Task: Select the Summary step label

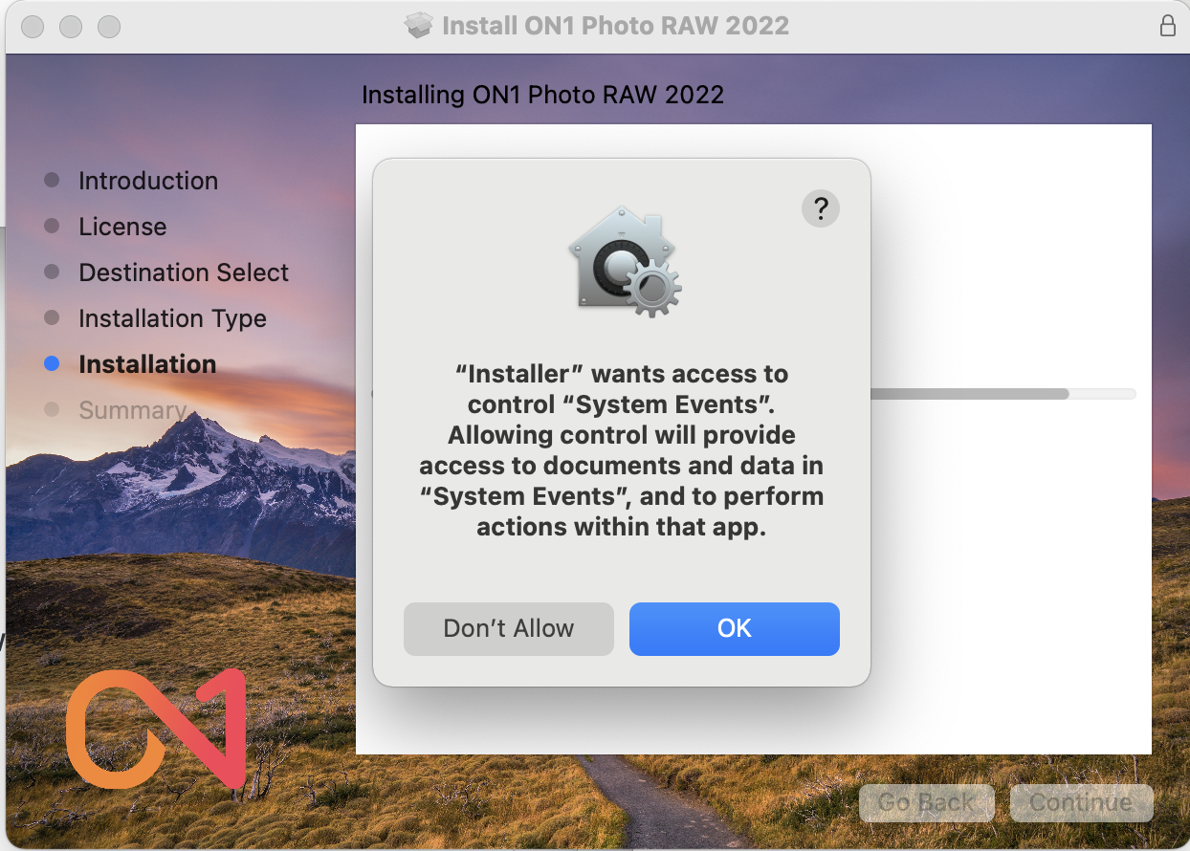Action: pos(132,410)
